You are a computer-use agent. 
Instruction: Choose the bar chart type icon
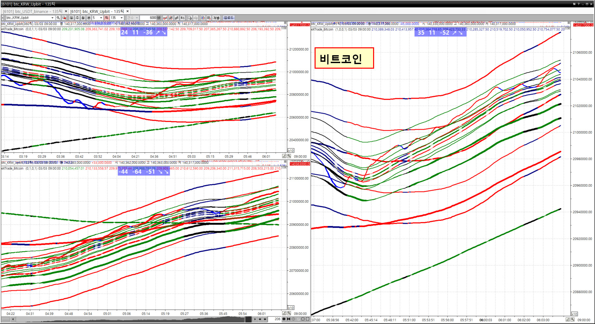[177, 18]
